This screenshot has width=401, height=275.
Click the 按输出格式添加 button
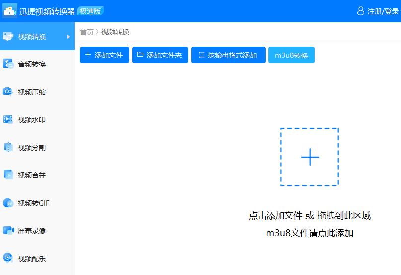click(228, 55)
